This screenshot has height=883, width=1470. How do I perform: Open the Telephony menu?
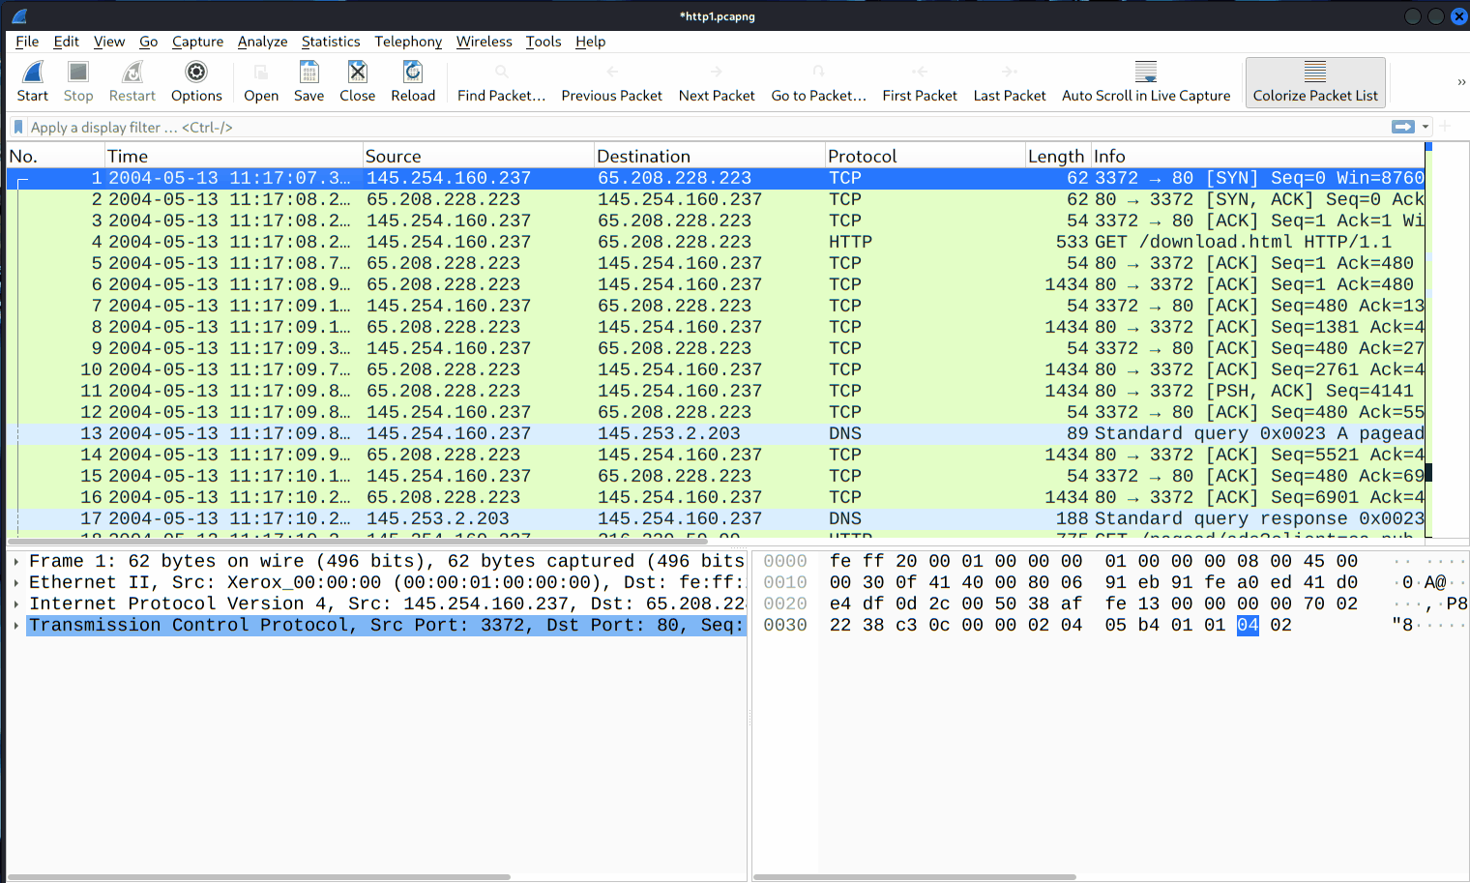point(408,42)
